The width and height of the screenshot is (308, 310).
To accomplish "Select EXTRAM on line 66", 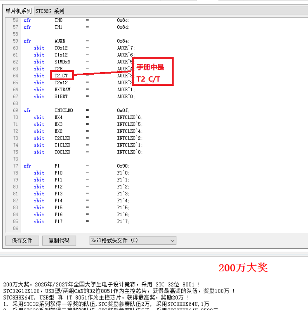I will click(63, 90).
